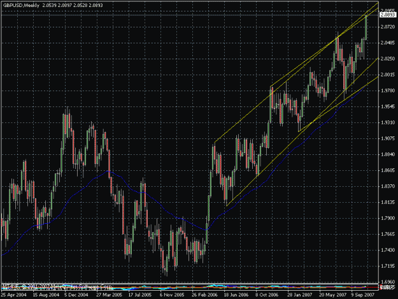This screenshot has height=299, width=398.
Task: Click the 1.8605 price axis label
Action: click(x=388, y=170)
